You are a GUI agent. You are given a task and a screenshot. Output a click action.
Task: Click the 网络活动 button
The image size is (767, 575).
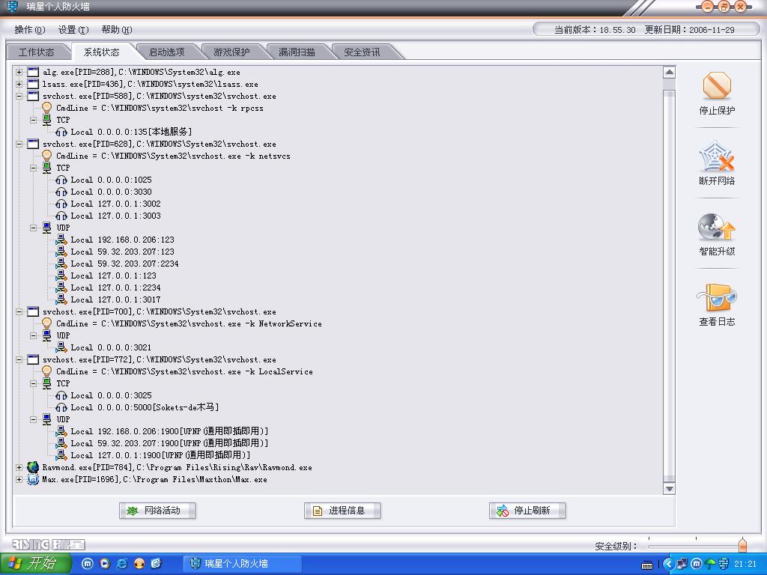[x=157, y=511]
